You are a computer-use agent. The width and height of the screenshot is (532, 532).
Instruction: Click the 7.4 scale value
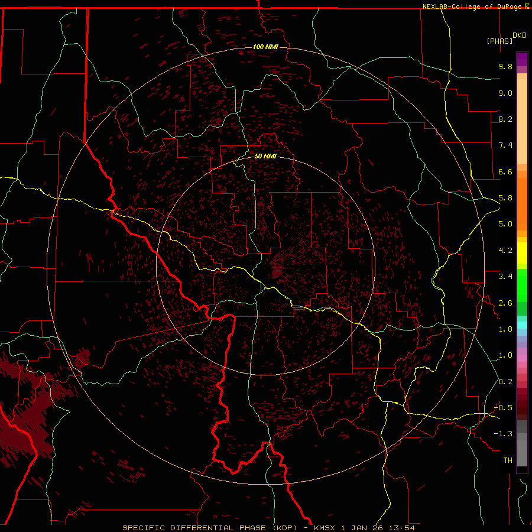pos(505,145)
